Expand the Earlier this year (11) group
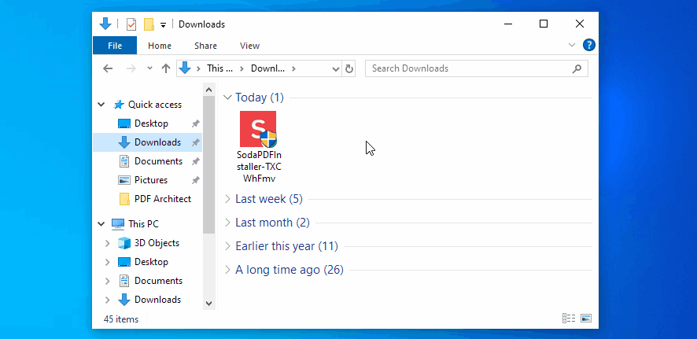This screenshot has width=697, height=339. 227,246
